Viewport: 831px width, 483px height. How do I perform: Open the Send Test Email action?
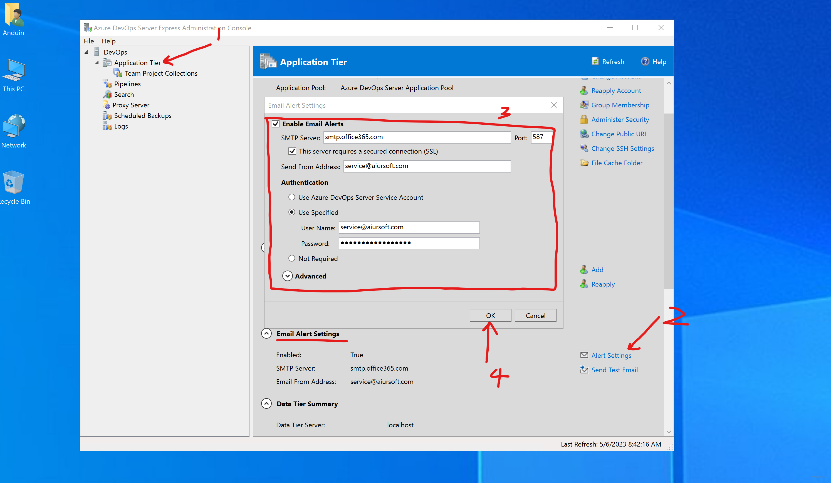coord(614,370)
